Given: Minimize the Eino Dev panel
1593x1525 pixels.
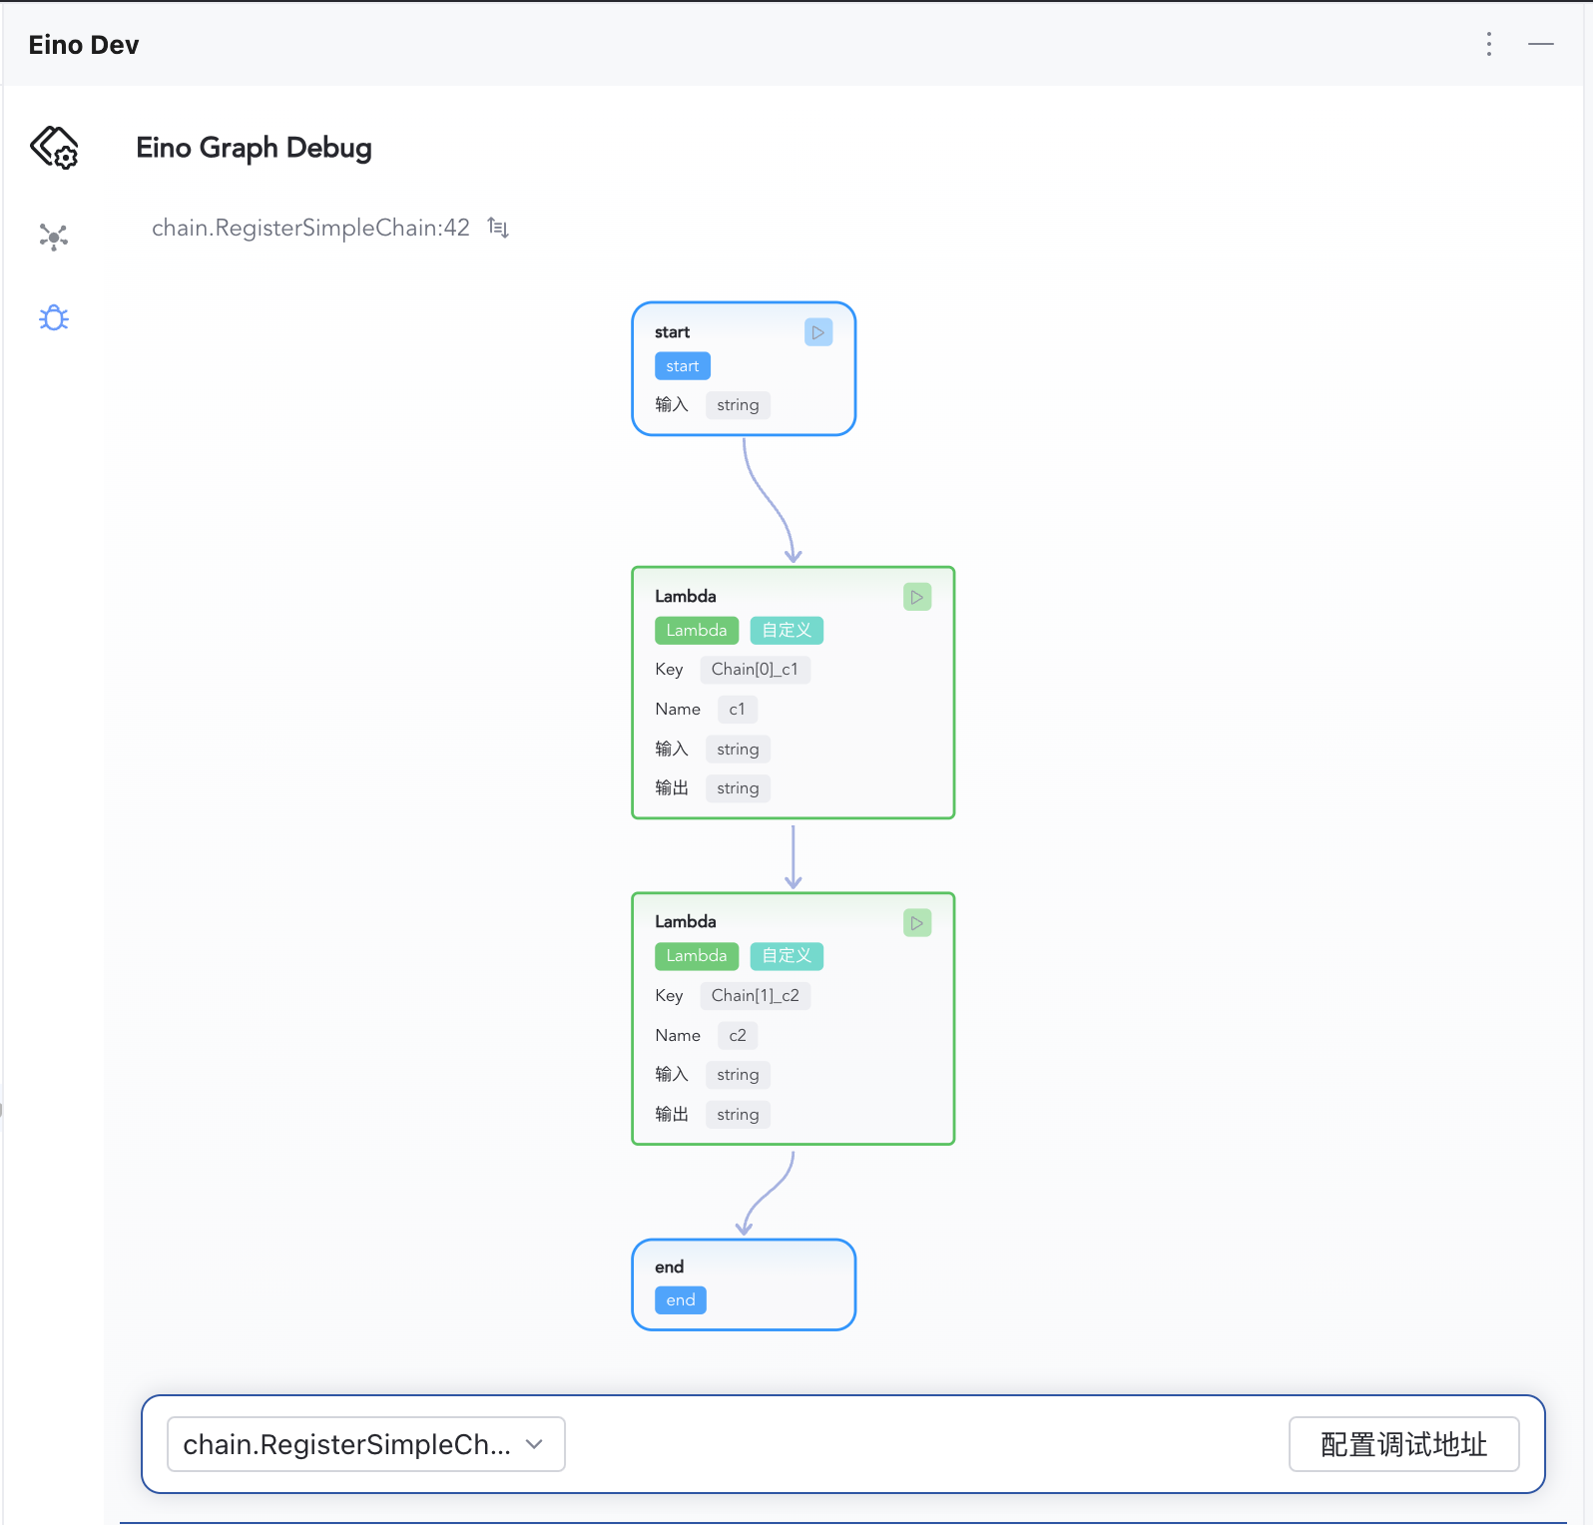Looking at the screenshot, I should 1540,44.
